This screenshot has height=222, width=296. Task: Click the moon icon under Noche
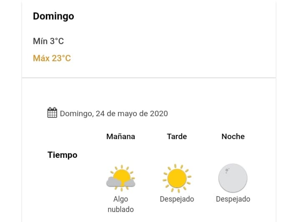[x=233, y=178]
